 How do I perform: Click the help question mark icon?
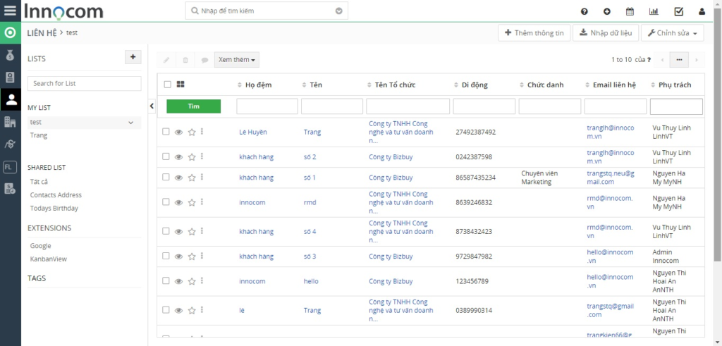click(585, 11)
